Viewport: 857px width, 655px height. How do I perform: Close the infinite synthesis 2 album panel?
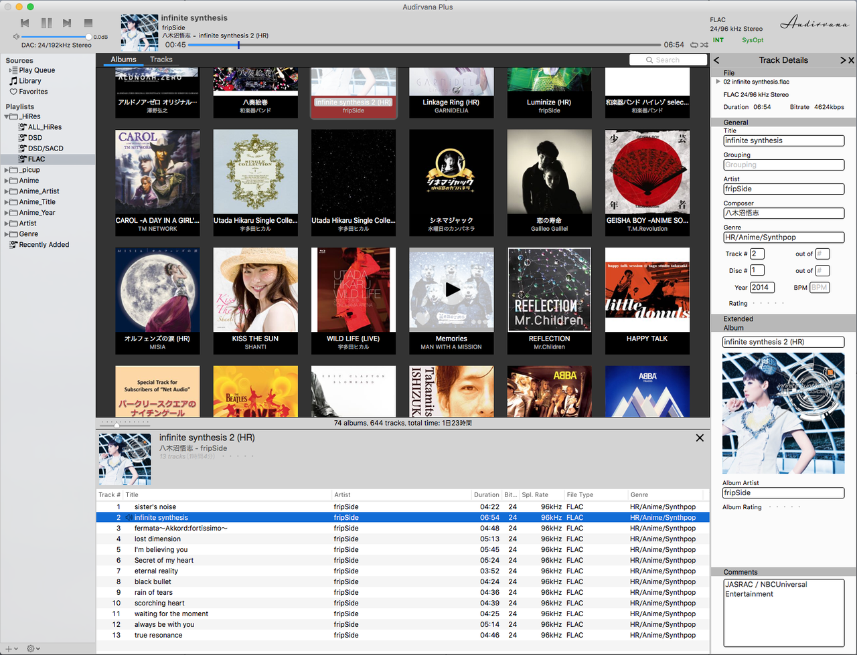point(700,438)
